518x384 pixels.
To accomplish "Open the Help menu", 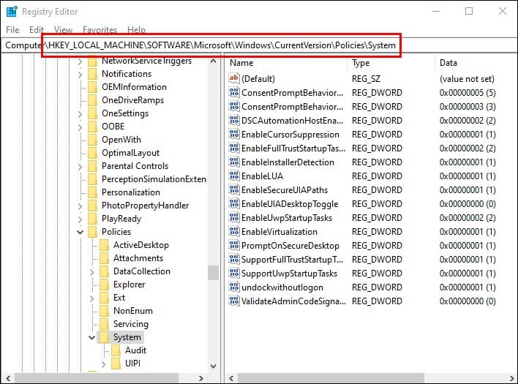I will 136,30.
